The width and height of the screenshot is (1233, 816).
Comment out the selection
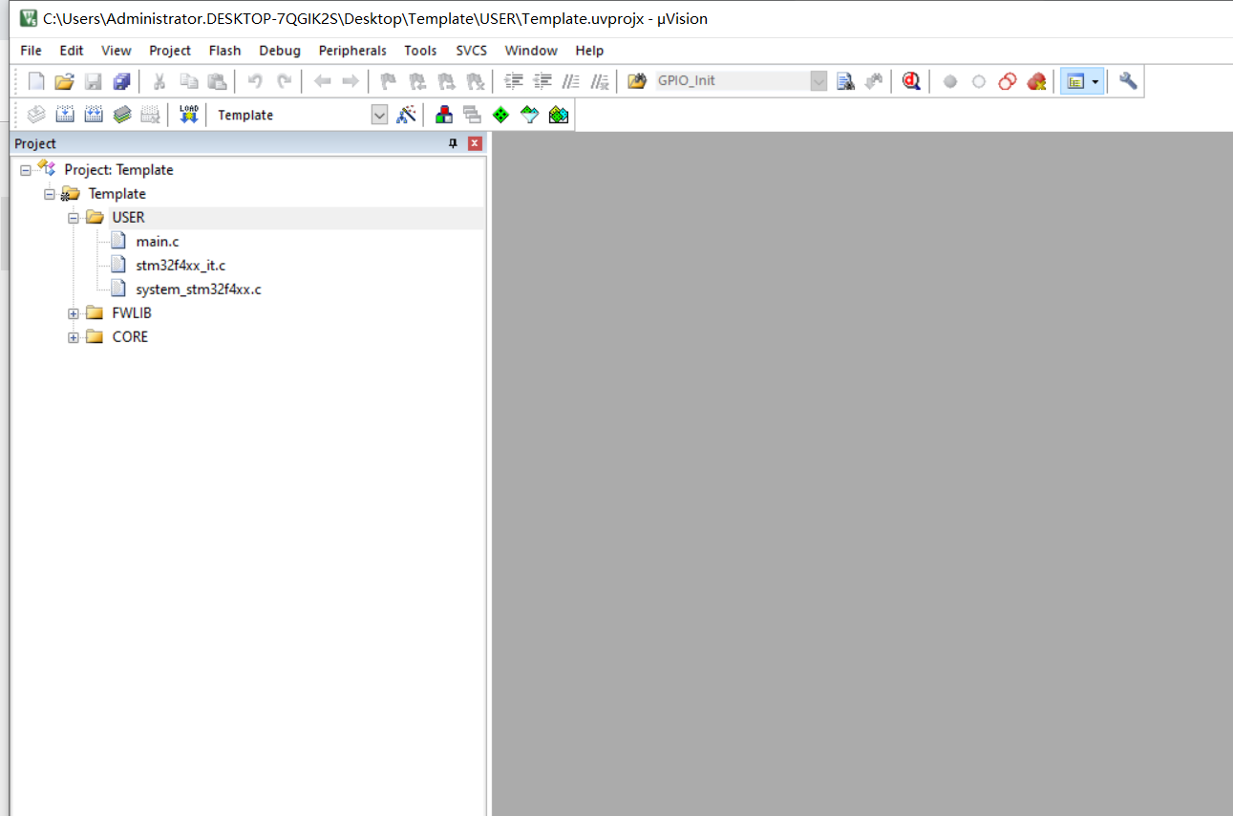[x=571, y=81]
